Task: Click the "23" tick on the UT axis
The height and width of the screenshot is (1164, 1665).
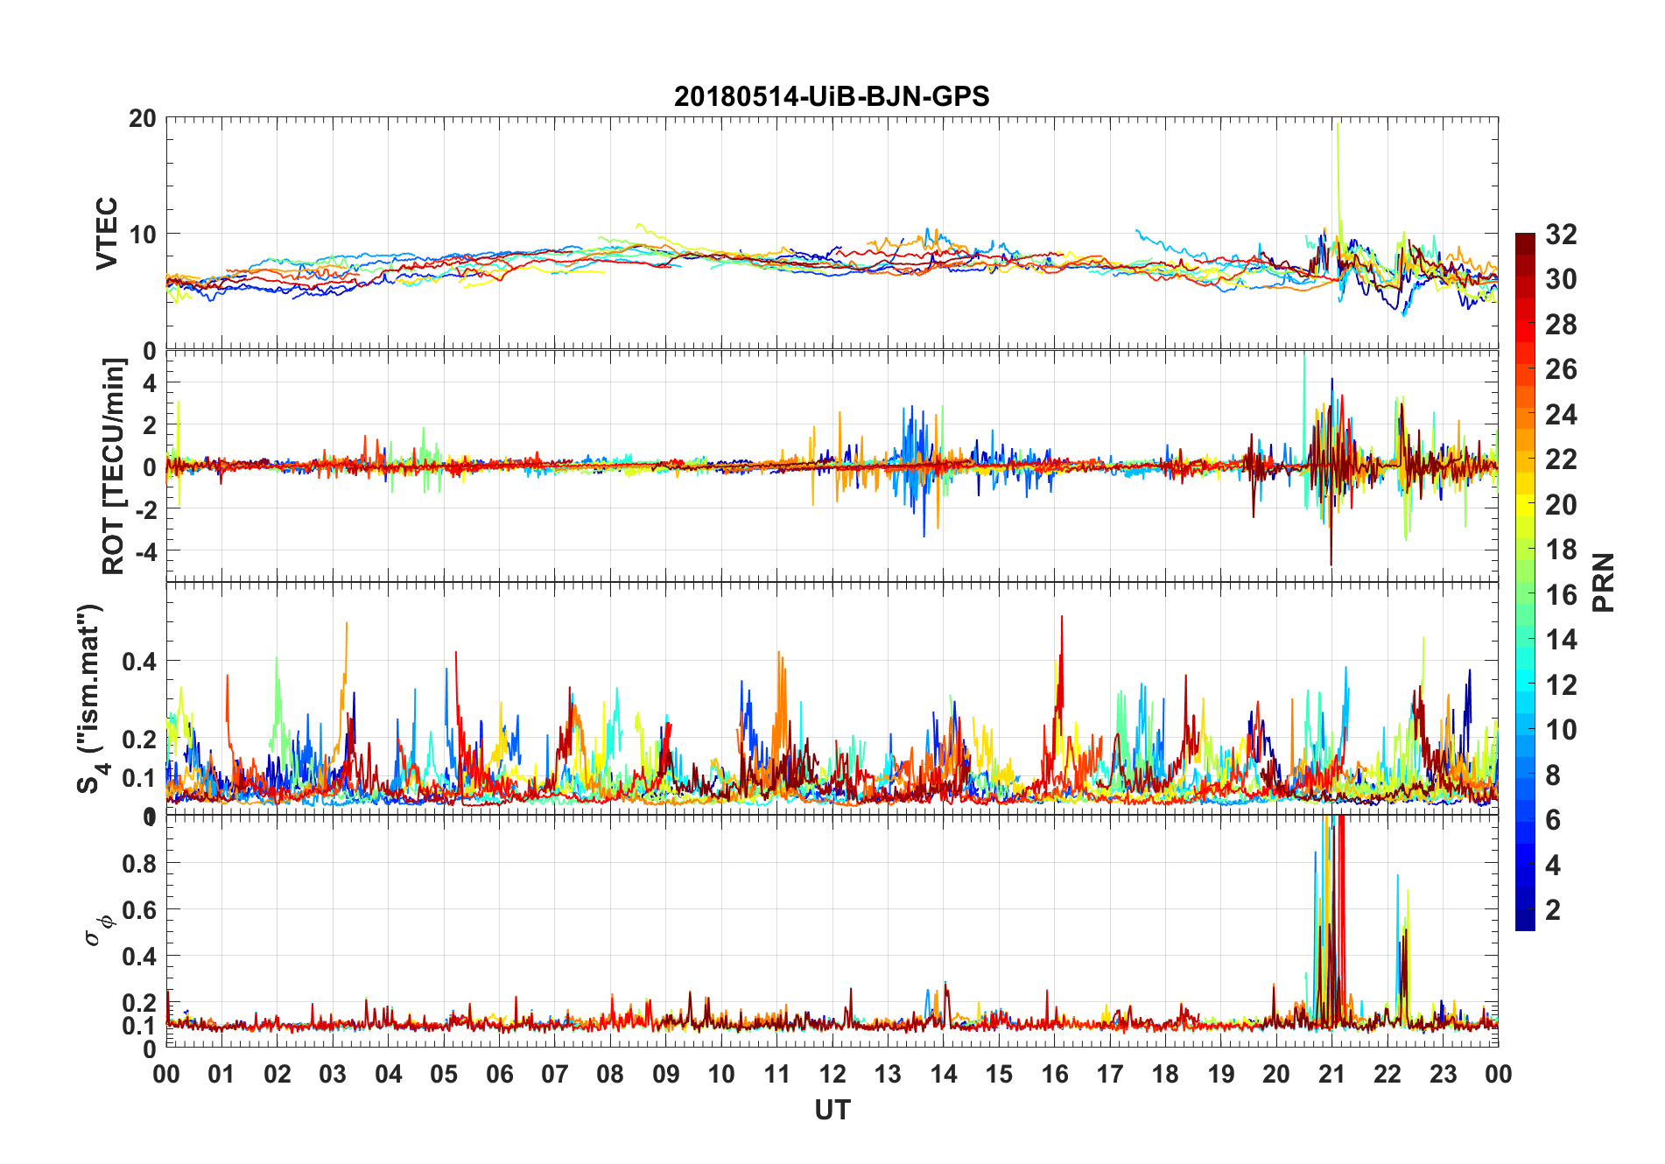Action: [x=1443, y=1074]
